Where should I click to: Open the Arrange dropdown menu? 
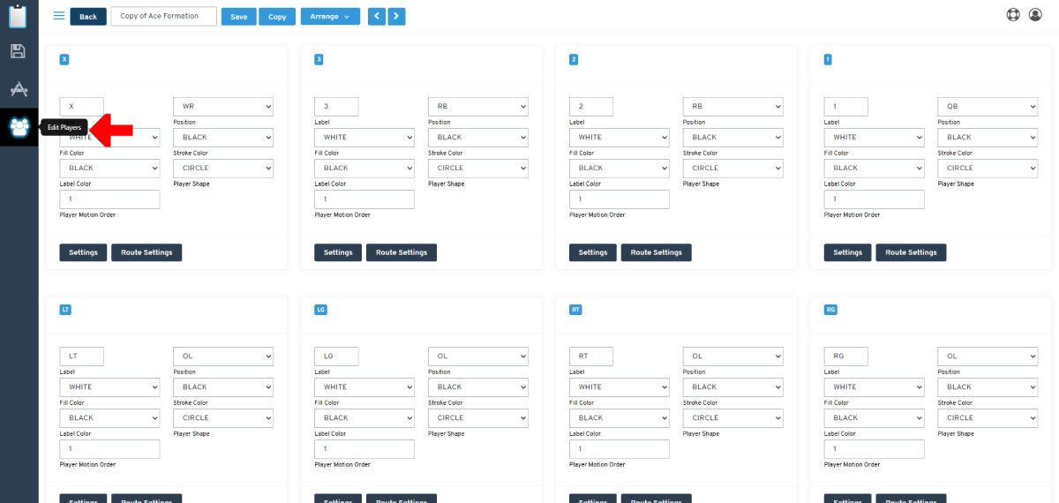point(330,16)
